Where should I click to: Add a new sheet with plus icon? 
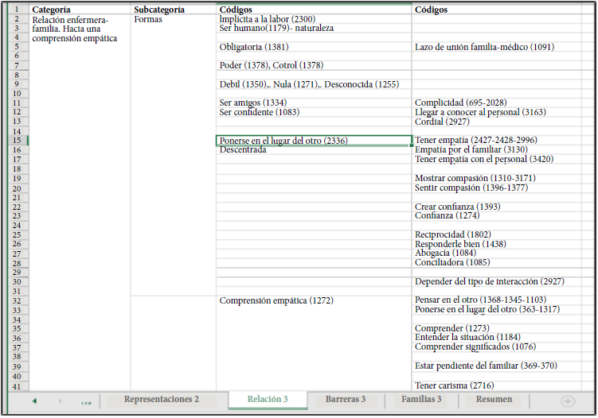coord(567,401)
